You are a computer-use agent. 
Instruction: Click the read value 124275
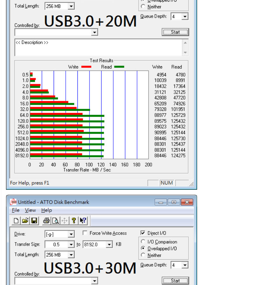[x=178, y=155]
